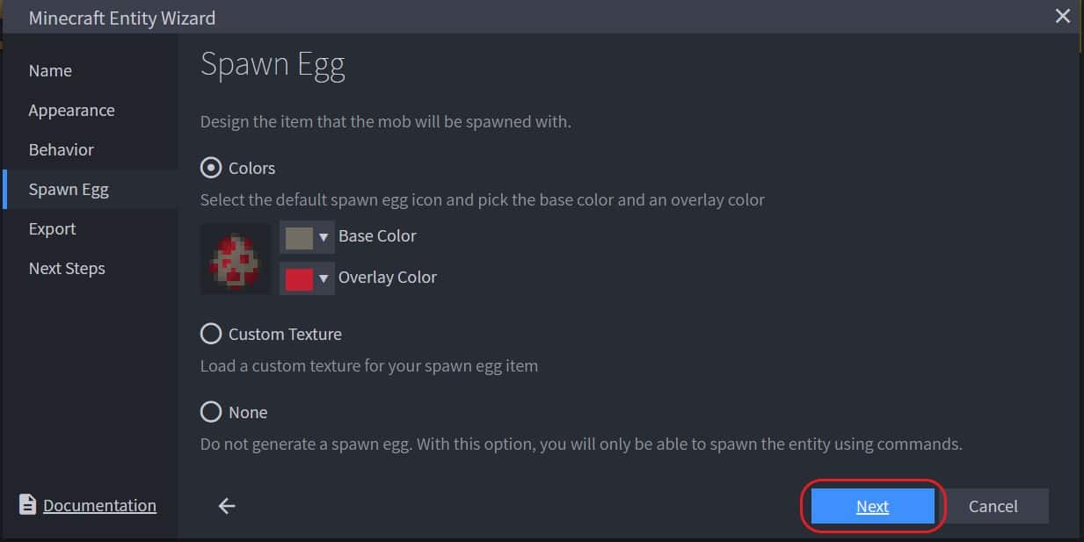Click the back arrow icon
This screenshot has width=1084, height=542.
pyautogui.click(x=227, y=506)
